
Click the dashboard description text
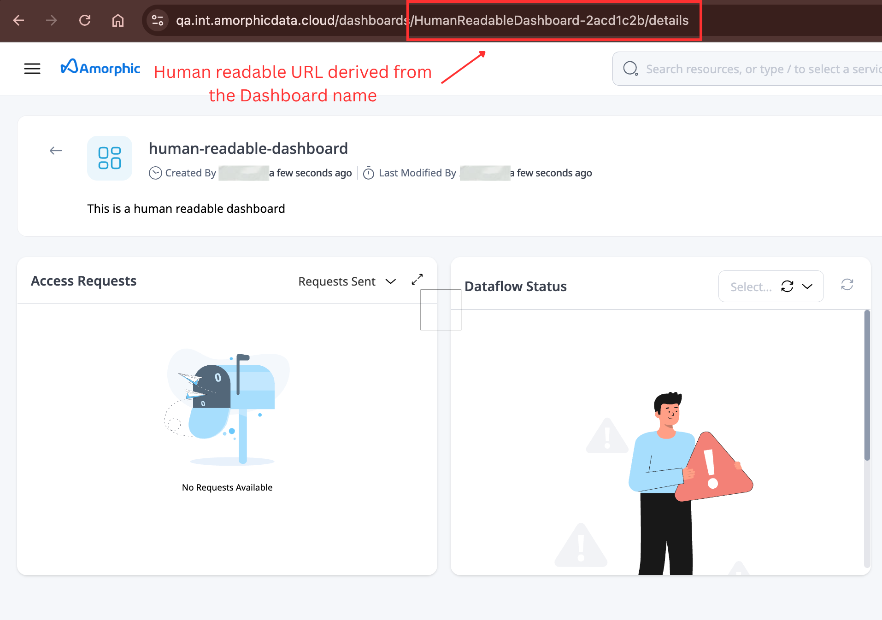(186, 209)
